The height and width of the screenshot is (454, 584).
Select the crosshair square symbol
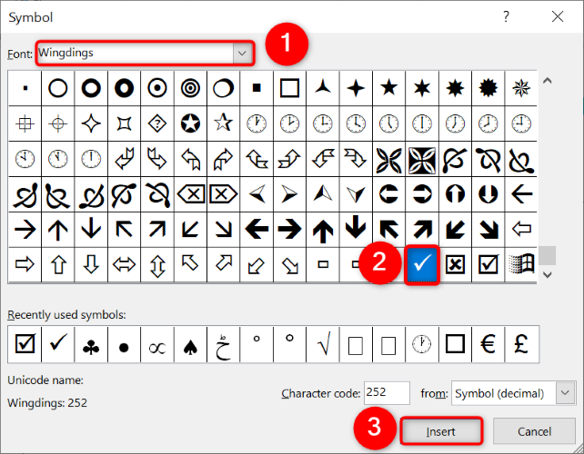pyautogui.click(x=25, y=123)
